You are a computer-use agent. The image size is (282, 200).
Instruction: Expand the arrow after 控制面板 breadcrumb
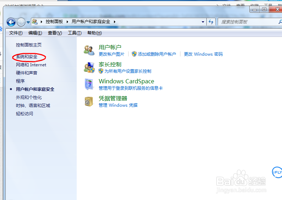click(67, 22)
